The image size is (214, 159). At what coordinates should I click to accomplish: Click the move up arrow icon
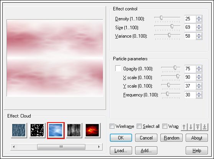pos(184,127)
